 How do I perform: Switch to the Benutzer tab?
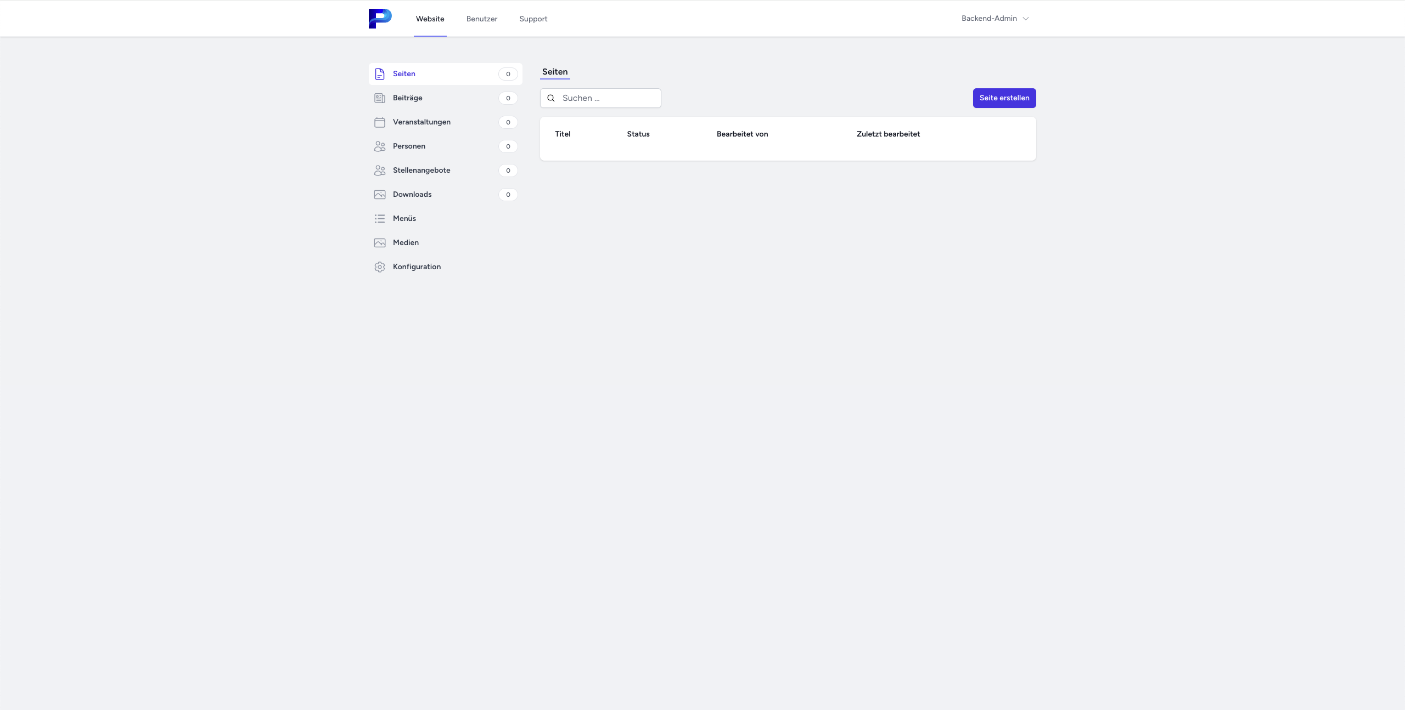(x=481, y=19)
